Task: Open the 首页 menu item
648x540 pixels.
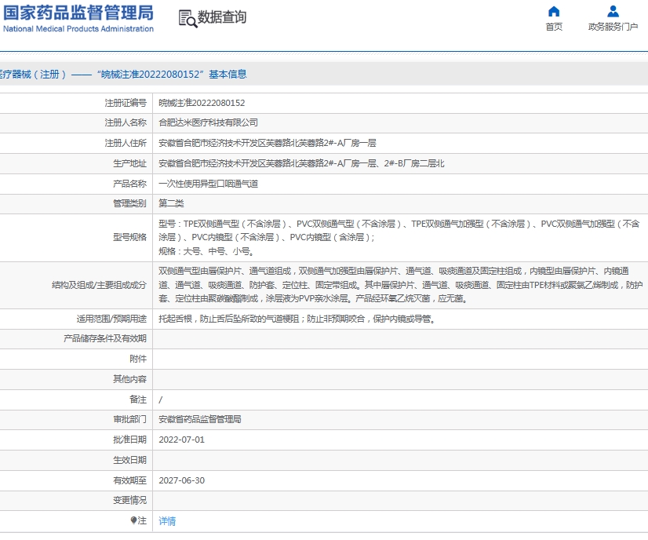Action: (554, 27)
